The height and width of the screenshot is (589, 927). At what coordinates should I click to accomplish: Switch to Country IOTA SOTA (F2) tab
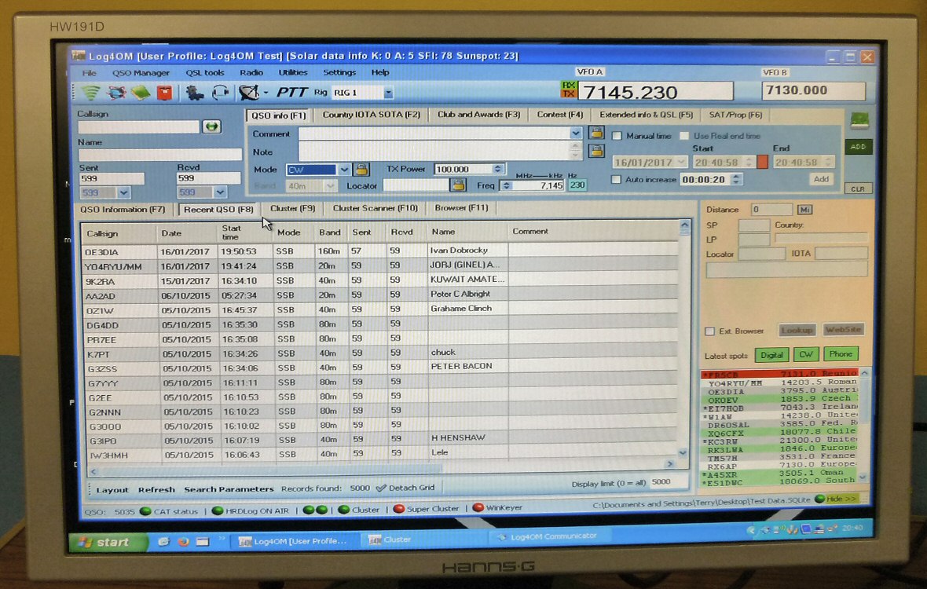372,115
